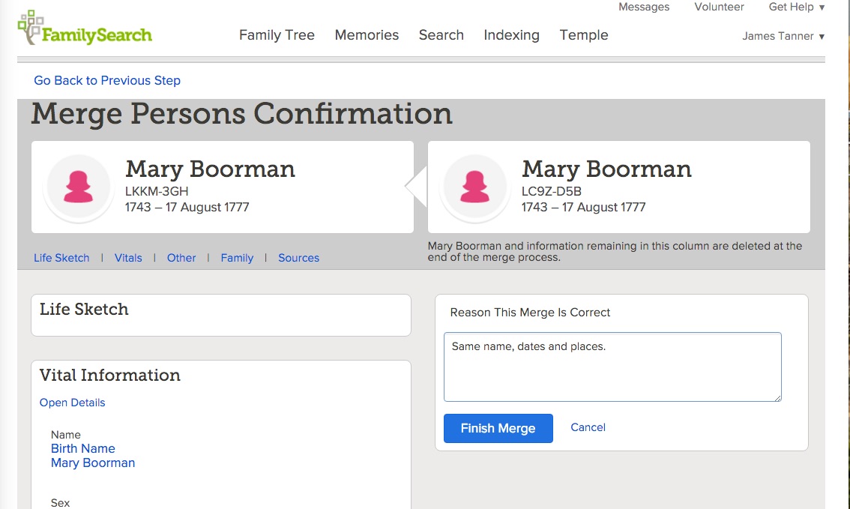Jump to the Sources section
The height and width of the screenshot is (509, 850).
298,258
